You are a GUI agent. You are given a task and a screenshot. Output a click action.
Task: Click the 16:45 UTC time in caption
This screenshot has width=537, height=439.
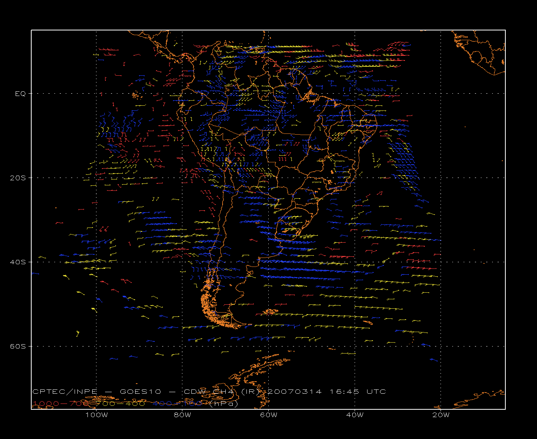pos(358,391)
